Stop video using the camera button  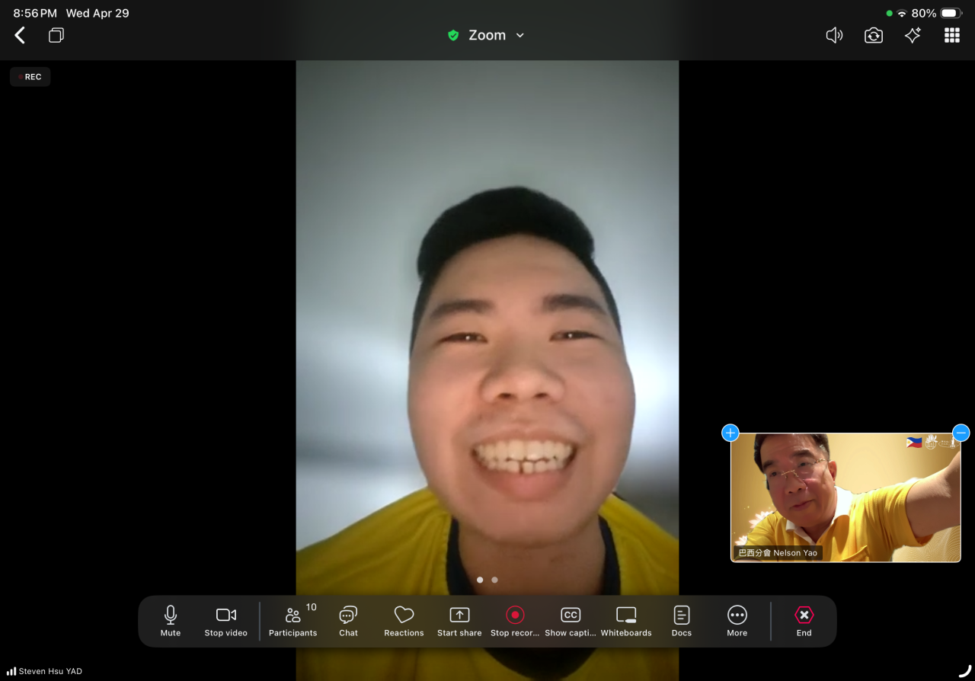(226, 621)
